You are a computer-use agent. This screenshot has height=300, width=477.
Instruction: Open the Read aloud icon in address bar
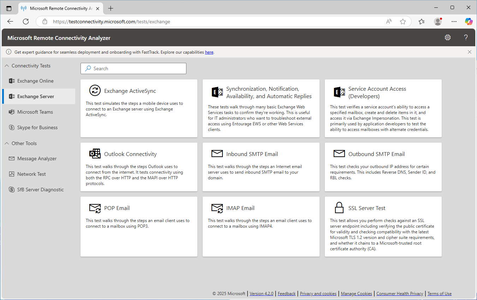click(389, 22)
